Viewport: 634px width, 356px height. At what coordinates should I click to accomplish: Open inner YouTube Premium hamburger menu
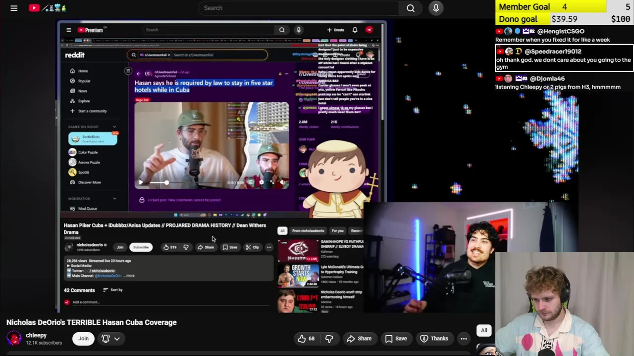point(69,30)
